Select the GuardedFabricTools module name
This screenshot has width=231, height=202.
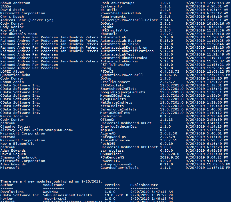(120, 168)
